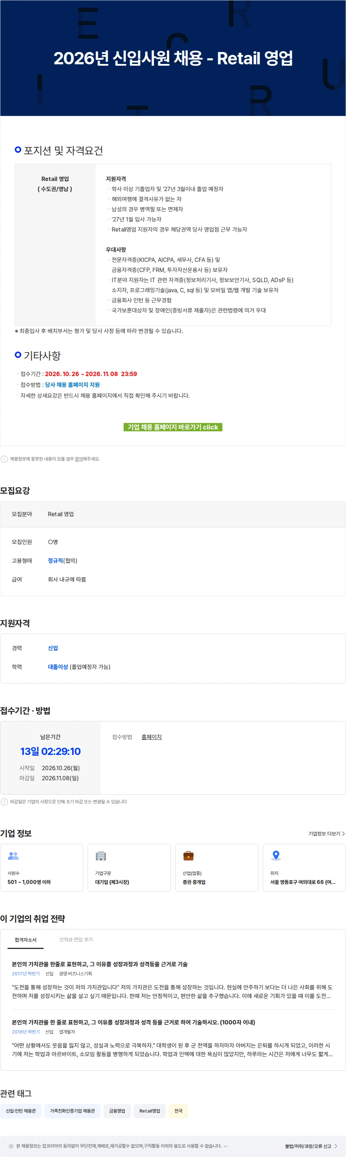Image resolution: width=346 pixels, height=1157 pixels.
Task: Open the 문의 link below the posting
Action: [x=79, y=459]
